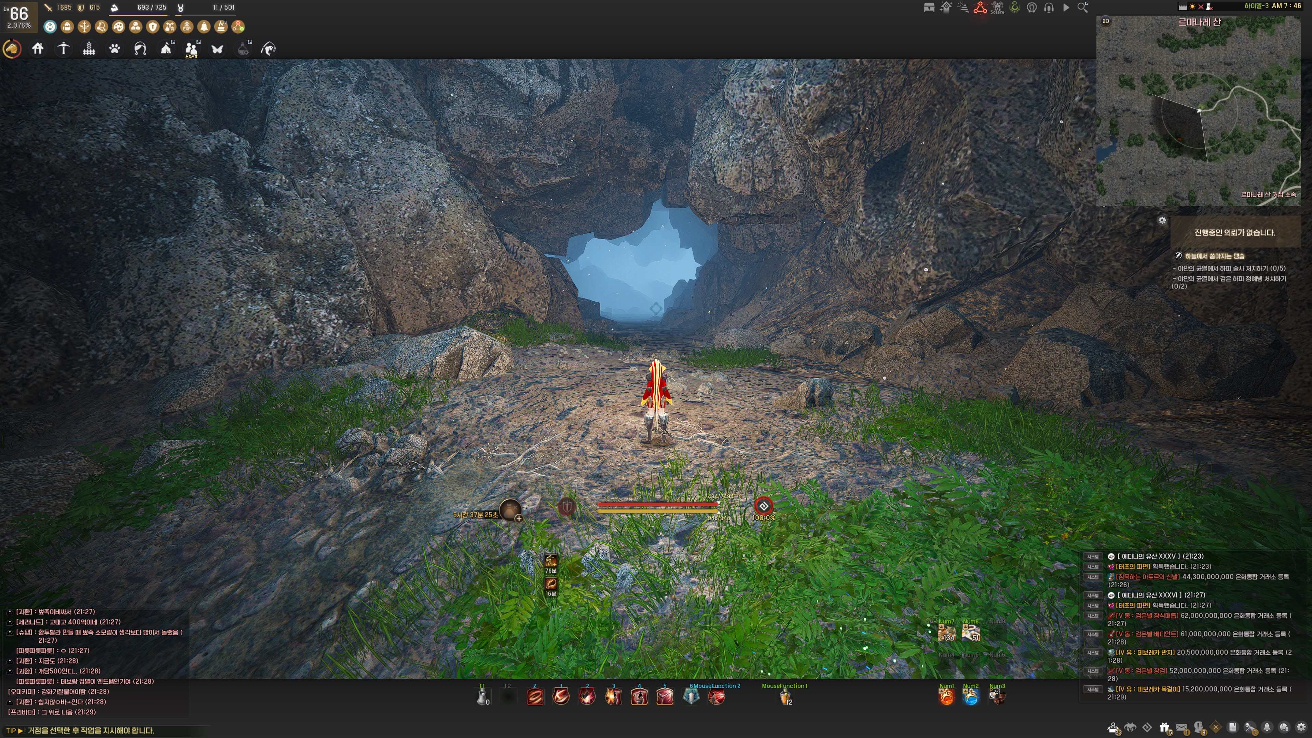This screenshot has height=738, width=1312.
Task: Open the housing (house) icon
Action: 38,49
